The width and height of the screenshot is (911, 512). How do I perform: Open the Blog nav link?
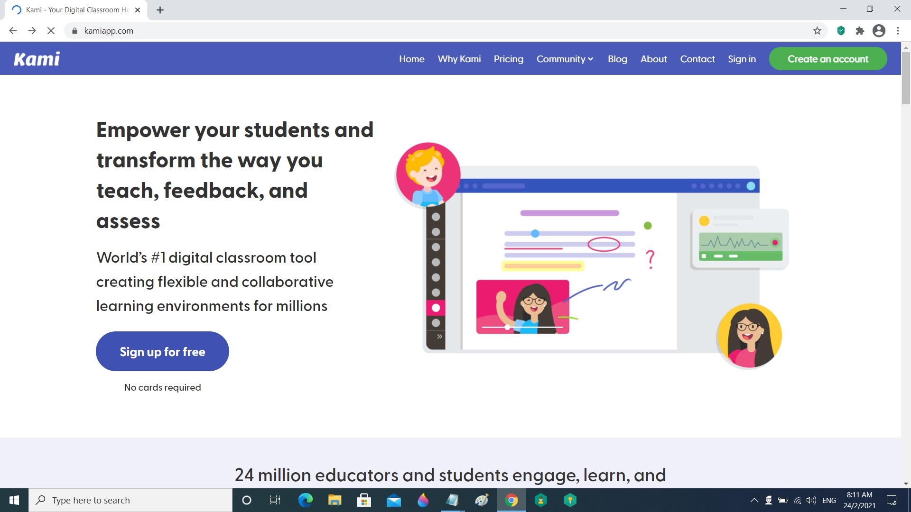[x=617, y=59]
